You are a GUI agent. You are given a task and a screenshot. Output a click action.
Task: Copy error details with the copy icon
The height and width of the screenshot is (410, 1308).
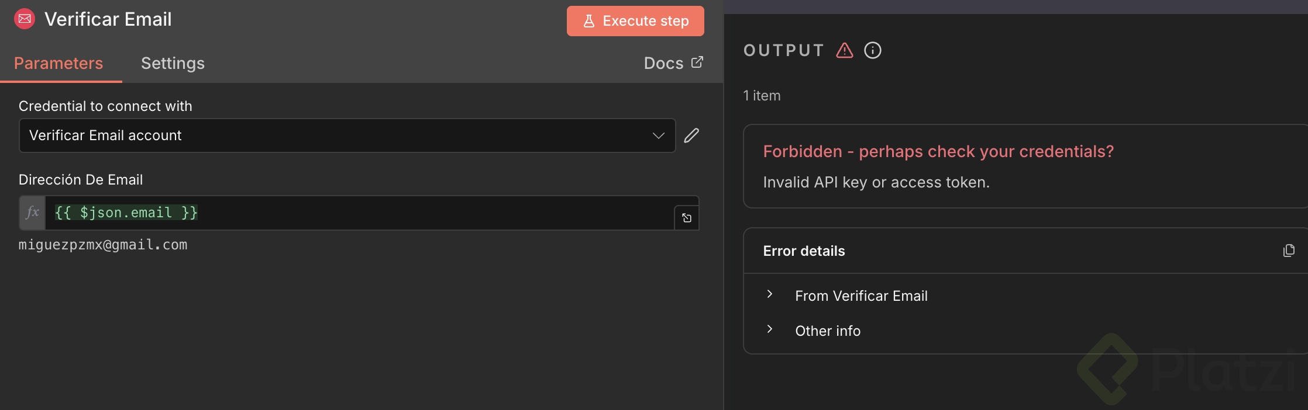(1288, 251)
